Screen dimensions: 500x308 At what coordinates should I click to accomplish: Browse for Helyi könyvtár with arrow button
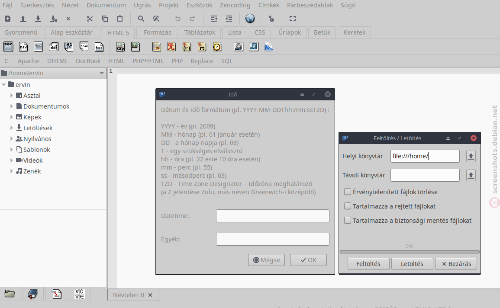click(471, 156)
